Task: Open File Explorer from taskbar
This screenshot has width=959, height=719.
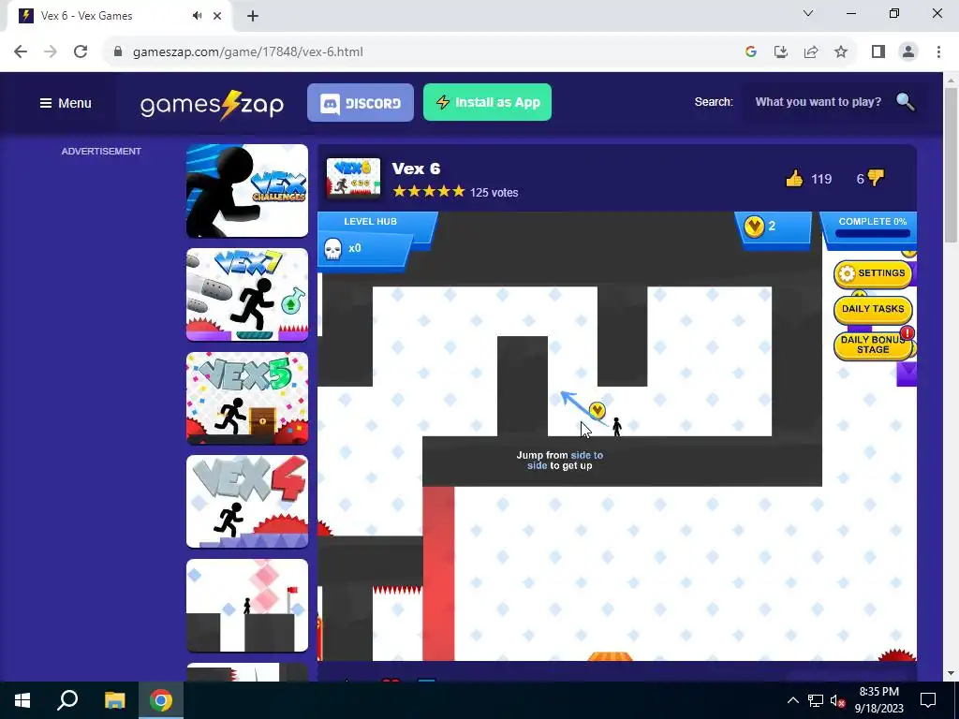Action: (114, 700)
